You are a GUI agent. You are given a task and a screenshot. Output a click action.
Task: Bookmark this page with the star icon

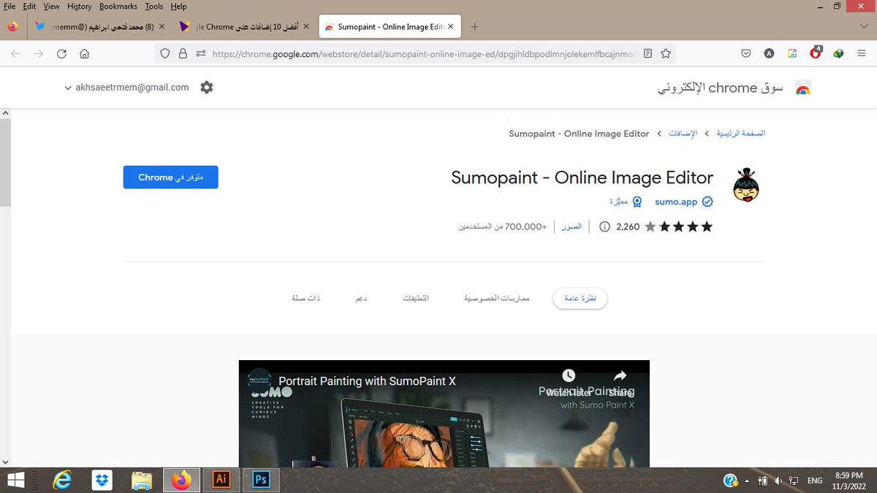pos(665,53)
